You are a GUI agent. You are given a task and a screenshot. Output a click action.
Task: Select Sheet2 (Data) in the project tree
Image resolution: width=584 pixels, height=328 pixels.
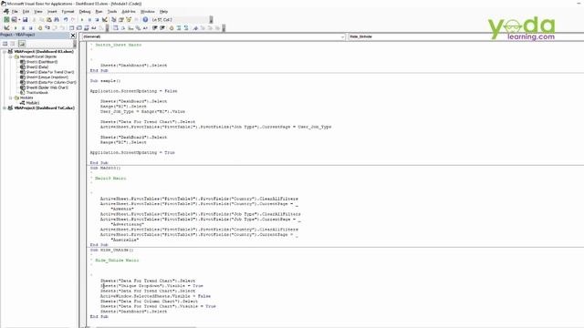[x=36, y=67]
